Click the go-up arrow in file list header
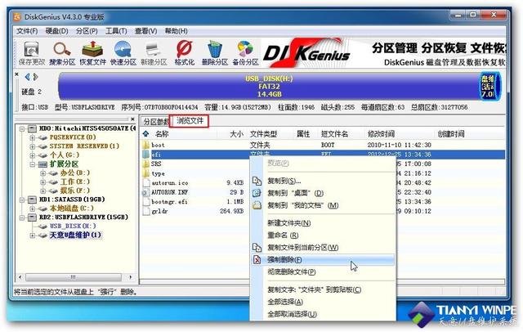523x332 pixels. tap(145, 134)
